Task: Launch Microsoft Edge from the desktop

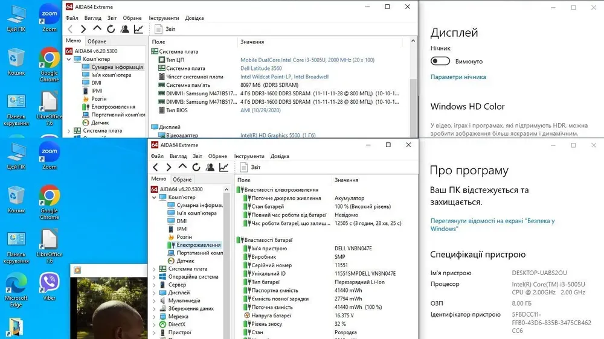Action: pyautogui.click(x=16, y=284)
